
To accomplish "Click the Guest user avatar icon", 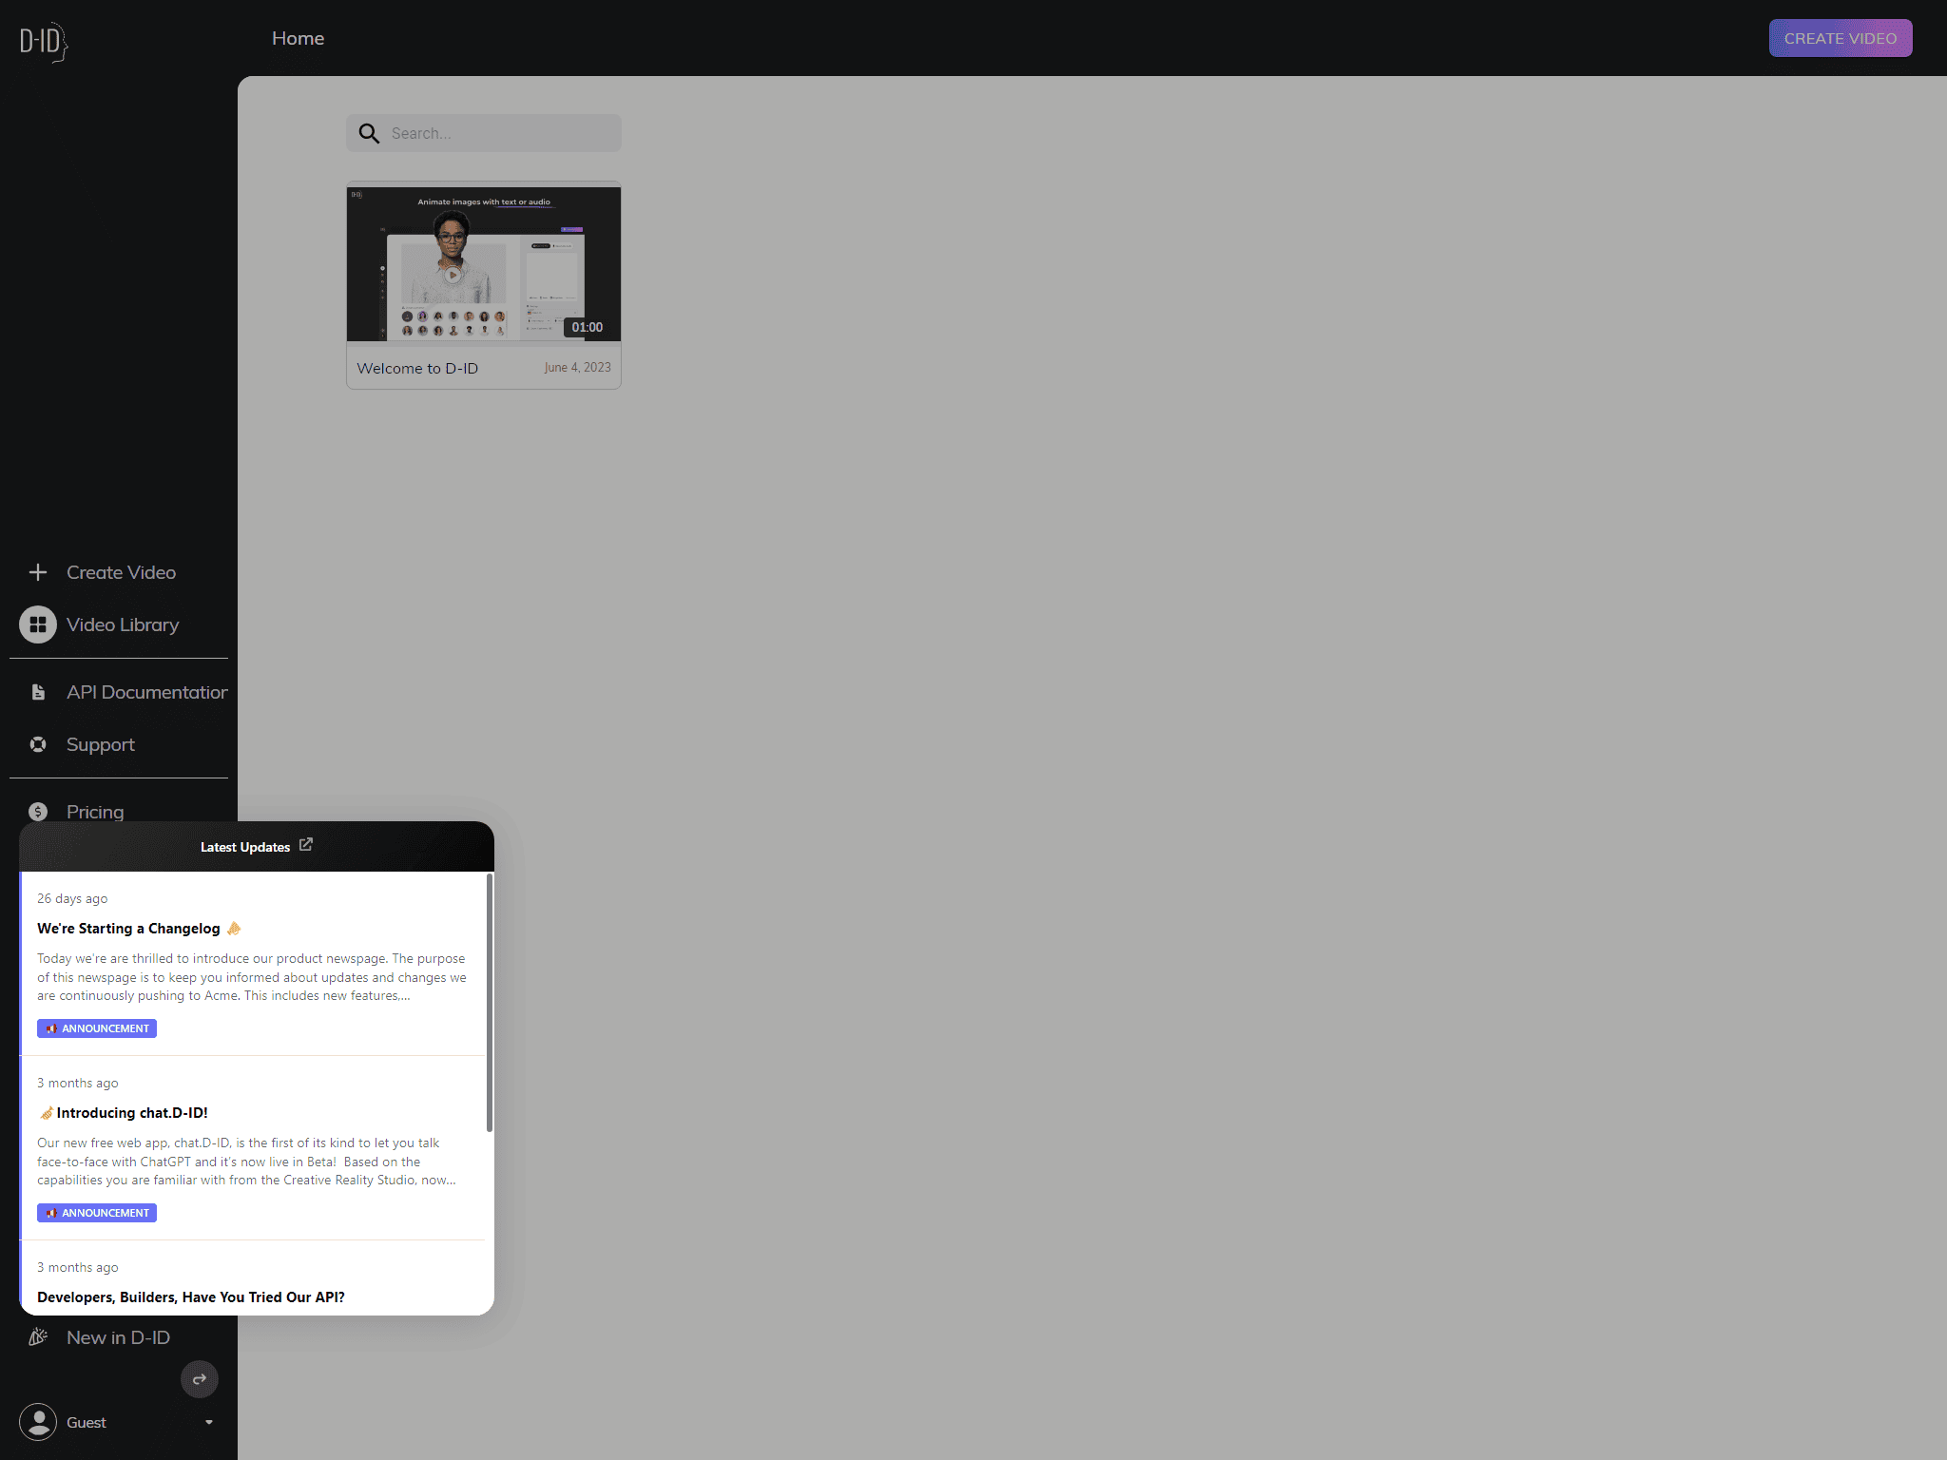I will click(38, 1422).
